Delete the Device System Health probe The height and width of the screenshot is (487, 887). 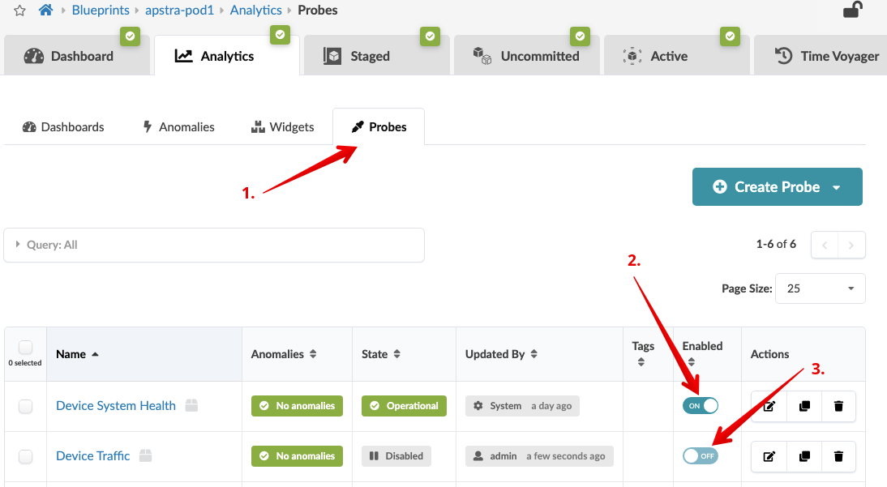pyautogui.click(x=838, y=407)
